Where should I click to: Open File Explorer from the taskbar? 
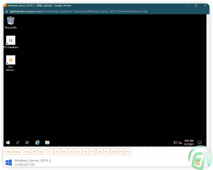pyautogui.click(x=47, y=142)
